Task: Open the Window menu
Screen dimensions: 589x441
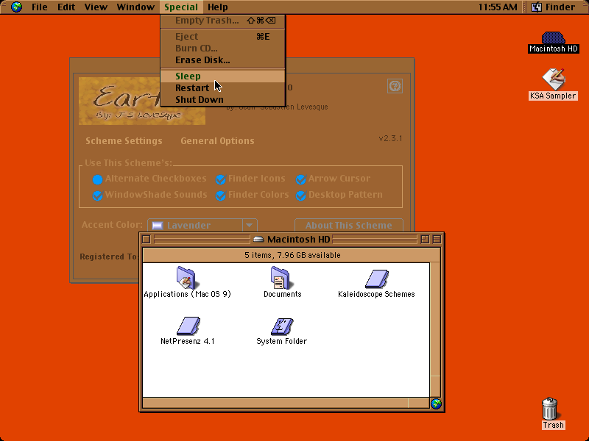Action: coord(135,7)
